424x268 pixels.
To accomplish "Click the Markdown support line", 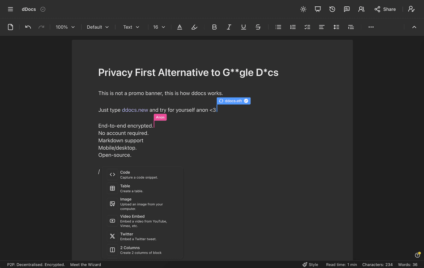I will 121,141.
